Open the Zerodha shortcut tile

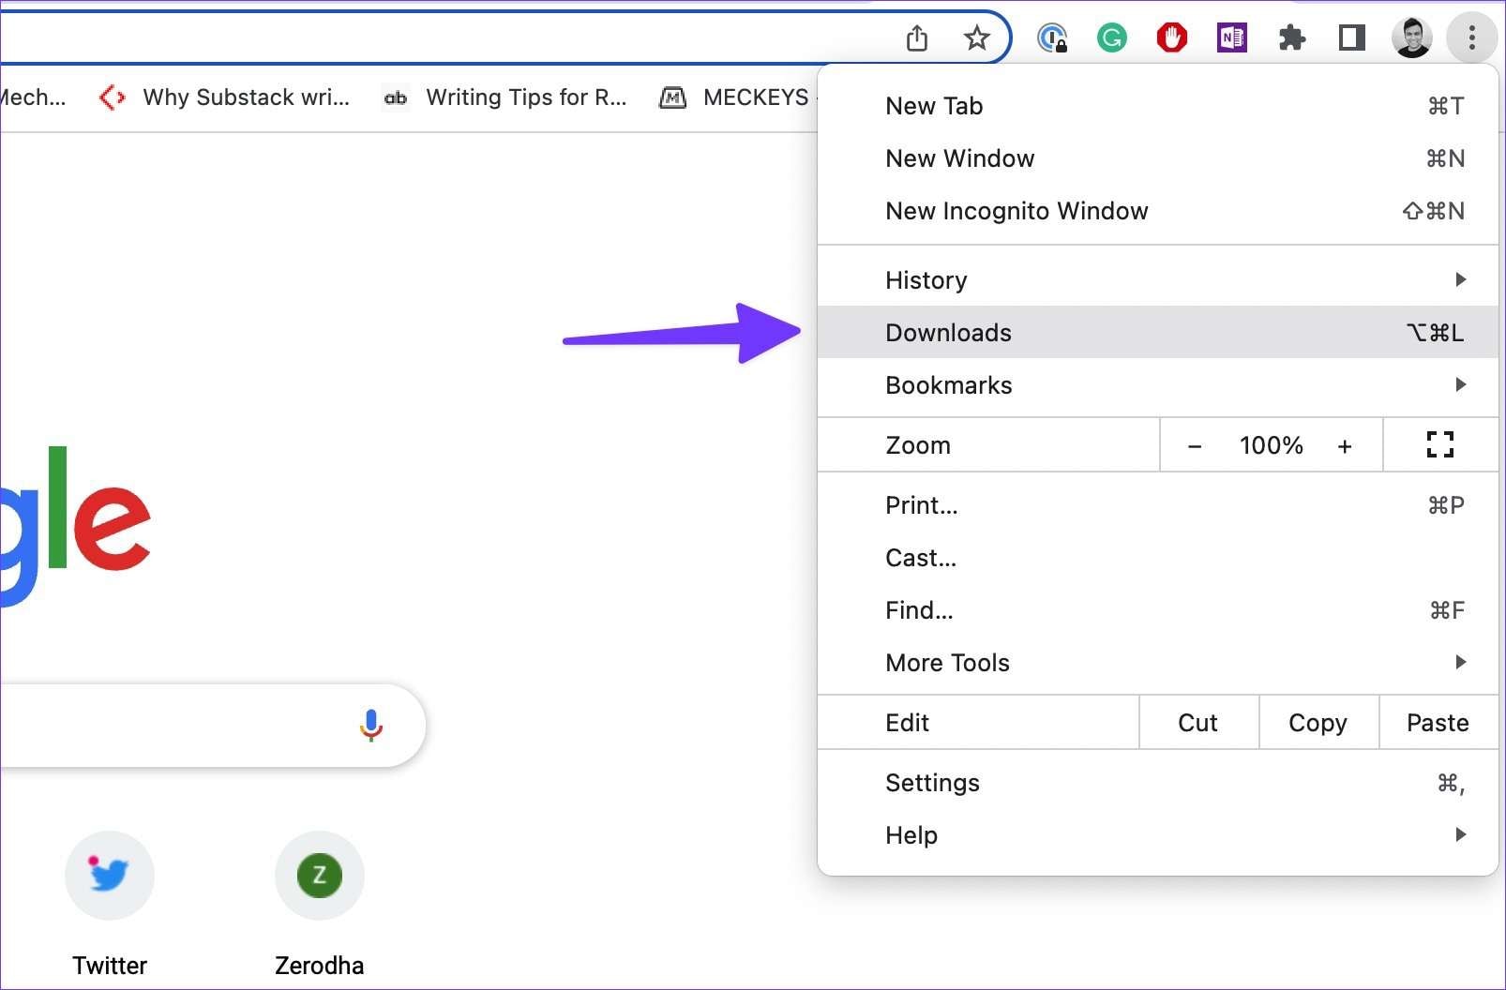click(x=320, y=905)
